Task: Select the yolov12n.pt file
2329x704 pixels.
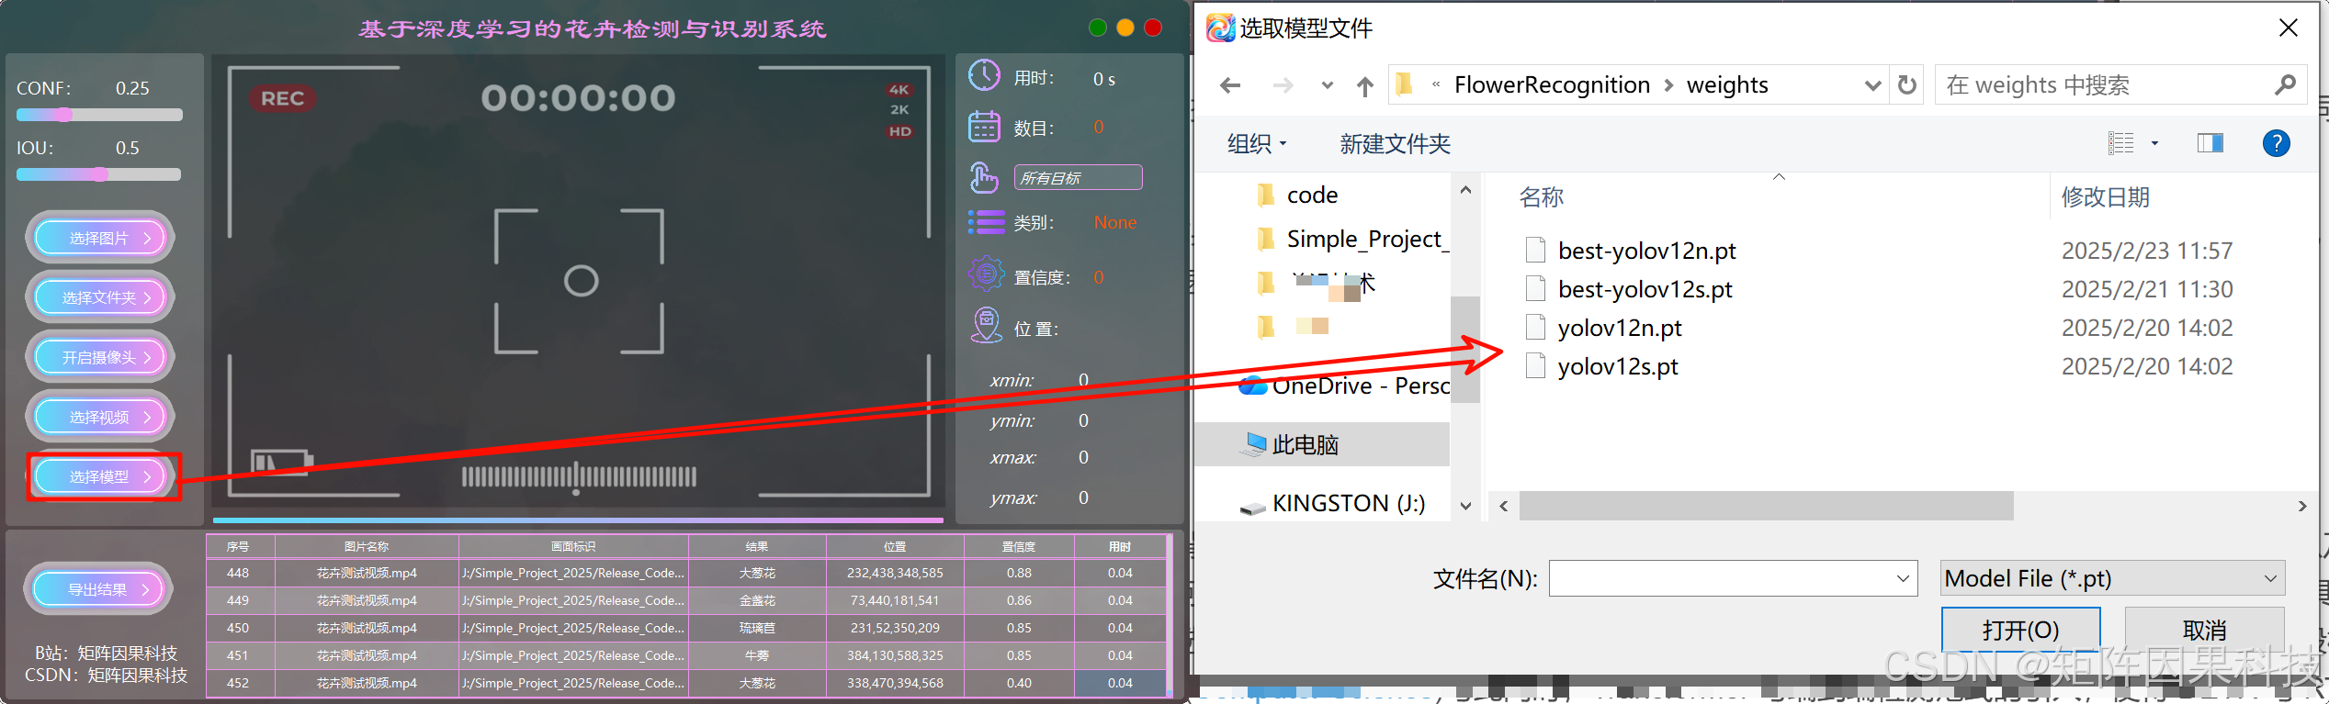Action: tap(1620, 328)
